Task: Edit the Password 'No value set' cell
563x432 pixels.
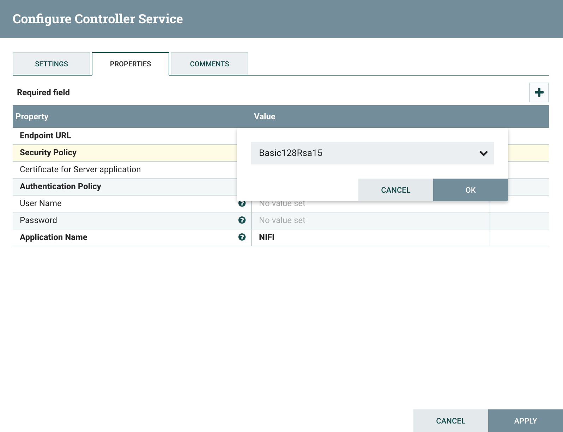Action: (370, 221)
